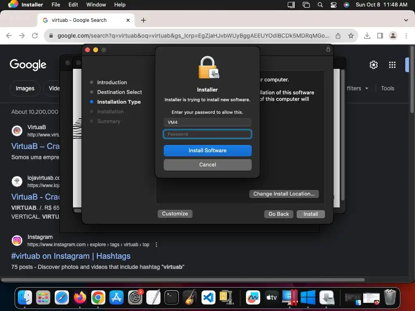415x311 pixels.
Task: Click the date and time in menu bar
Action: click(x=381, y=5)
